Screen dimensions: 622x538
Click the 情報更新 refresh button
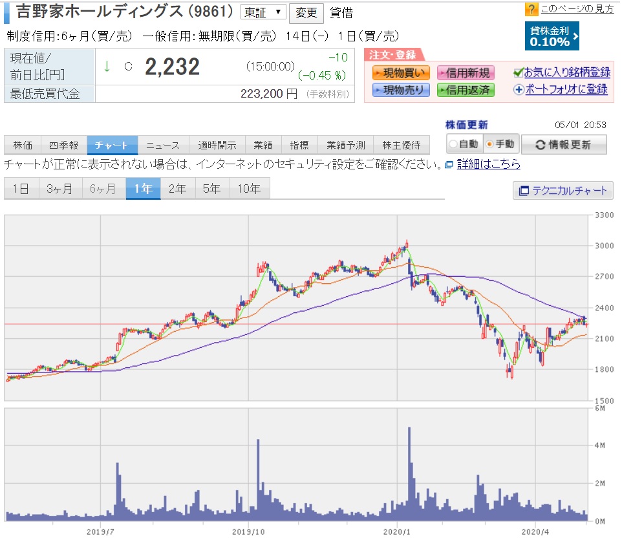coord(564,144)
